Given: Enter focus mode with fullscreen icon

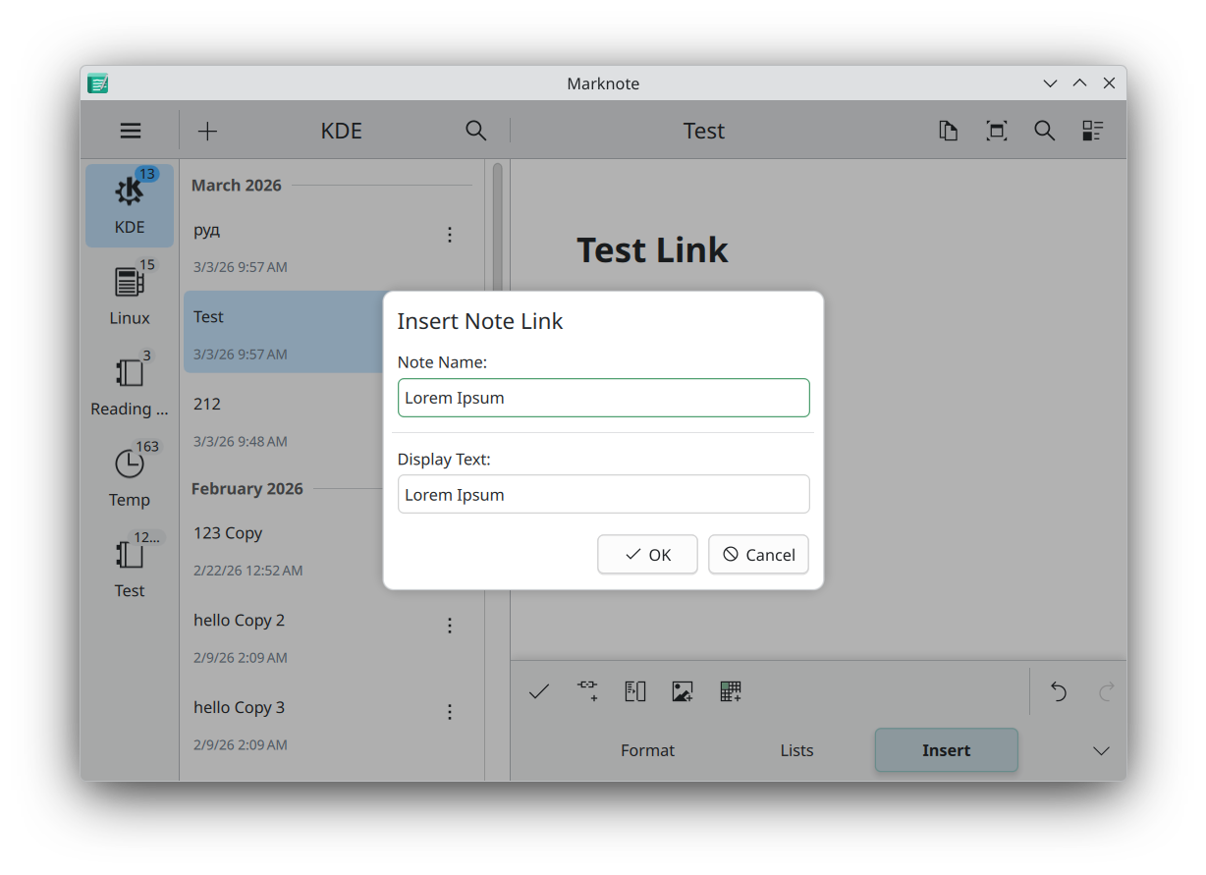Looking at the screenshot, I should click(x=996, y=131).
